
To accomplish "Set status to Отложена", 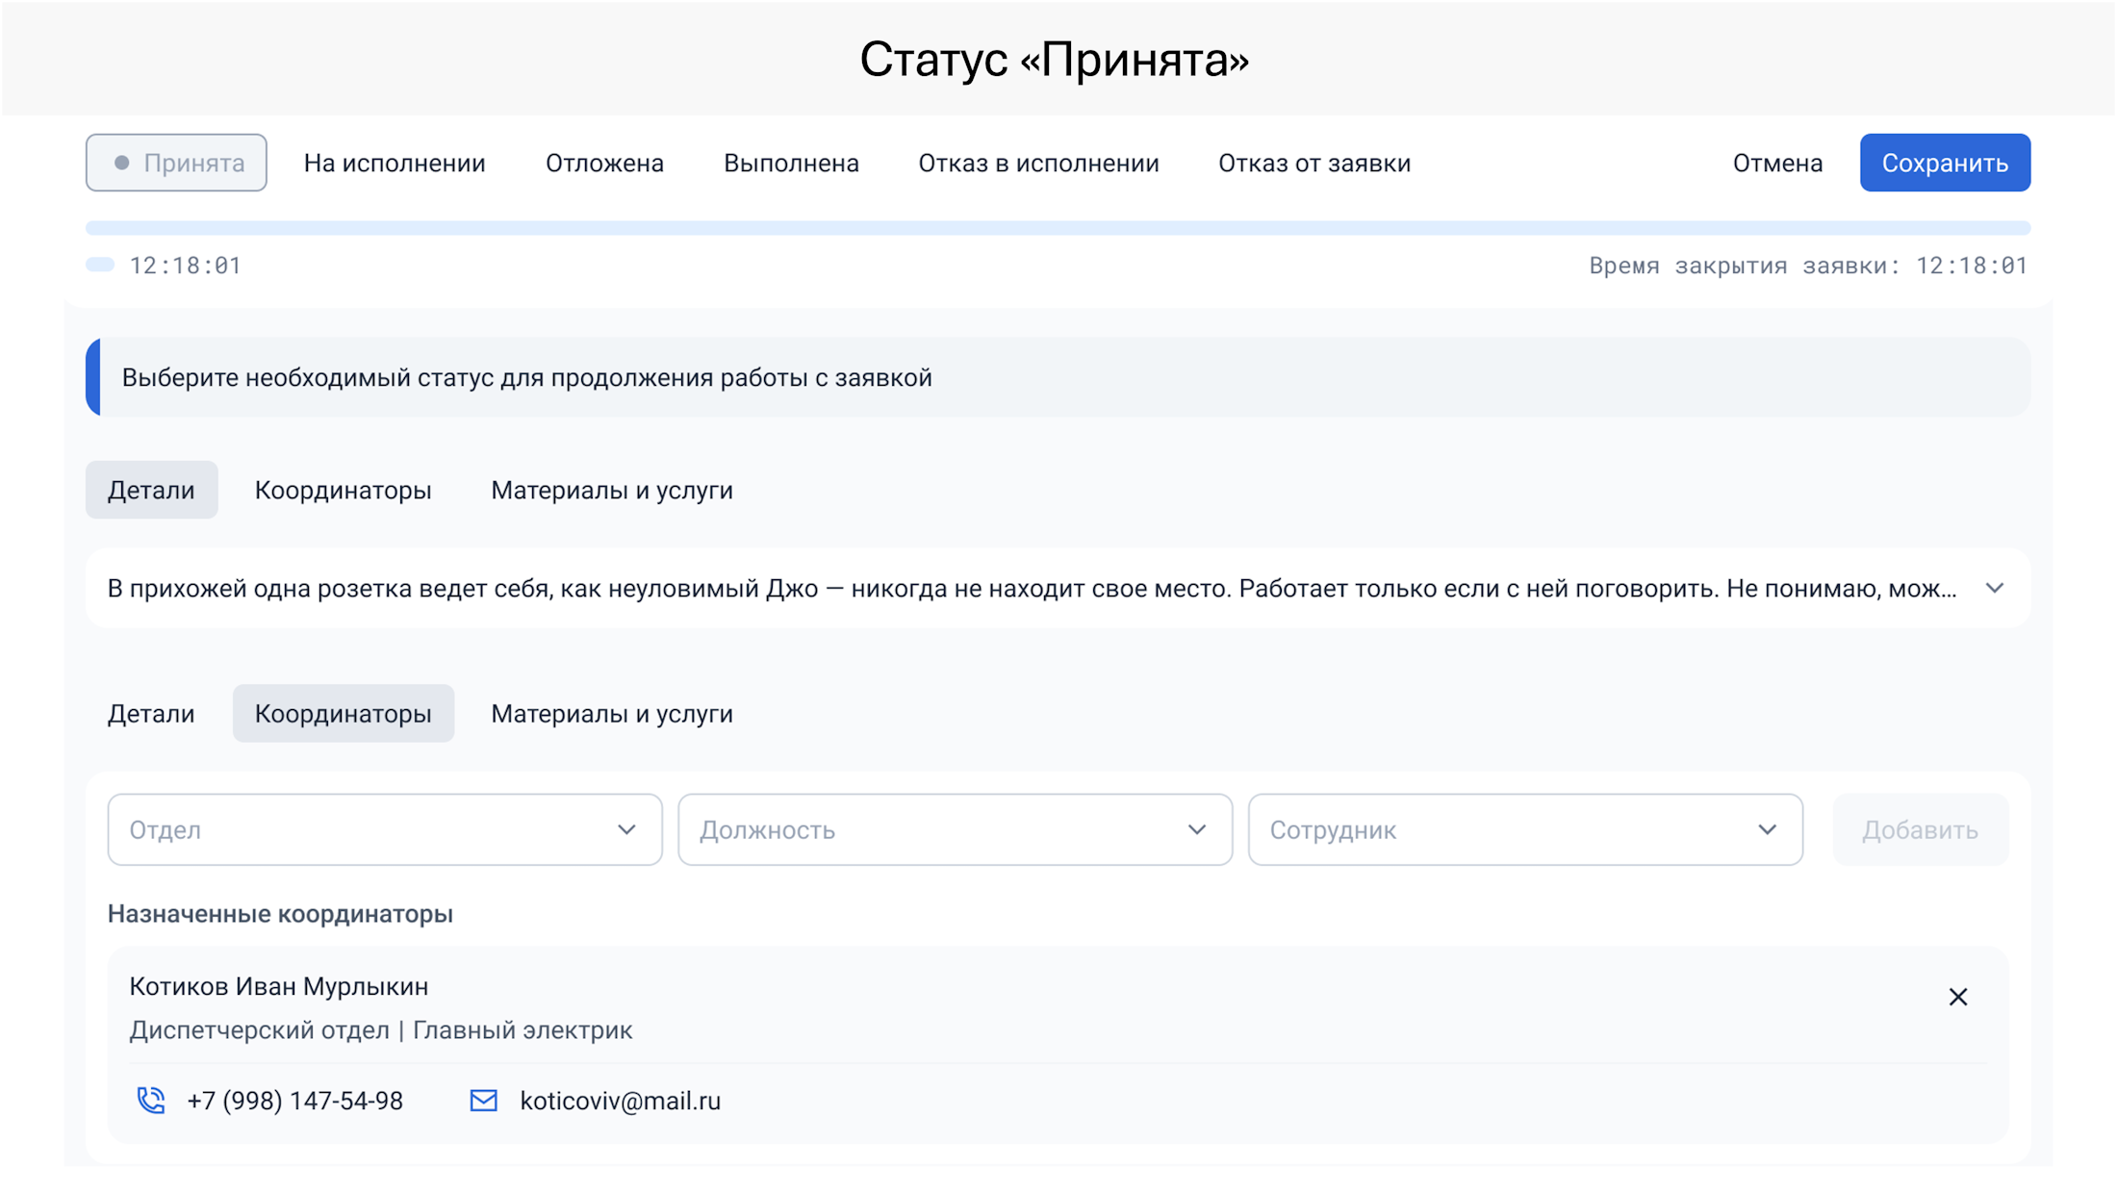I will [x=604, y=163].
